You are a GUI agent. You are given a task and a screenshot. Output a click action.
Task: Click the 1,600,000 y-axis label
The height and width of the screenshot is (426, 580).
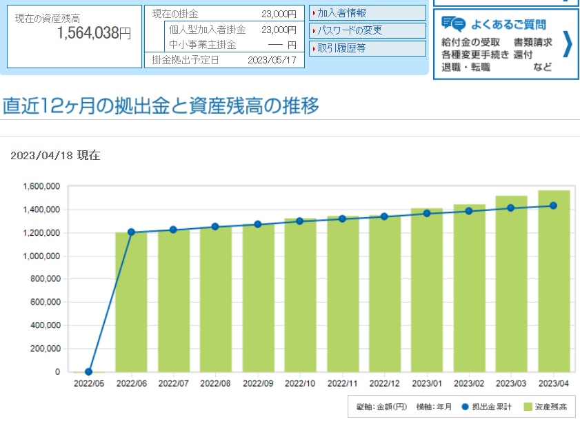(41, 186)
